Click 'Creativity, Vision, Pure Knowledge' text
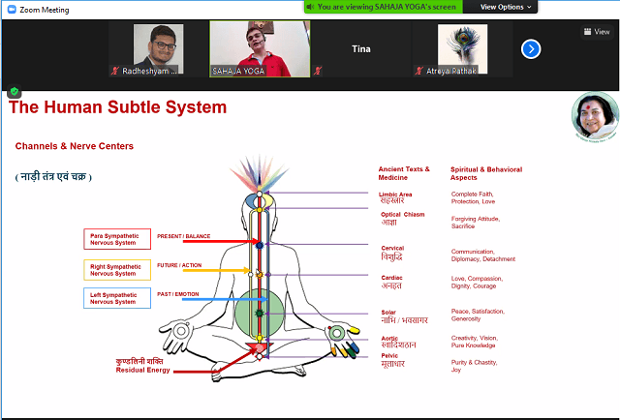 click(474, 342)
